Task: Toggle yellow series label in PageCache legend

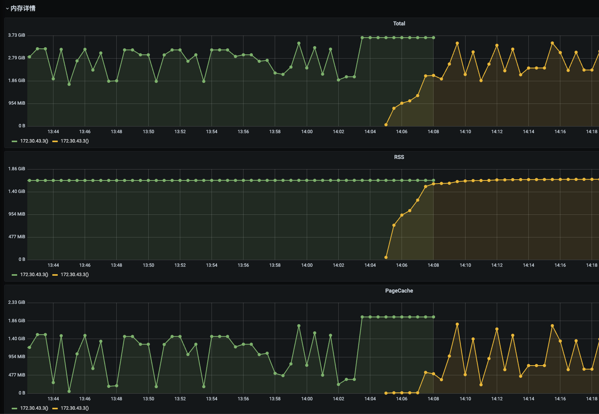Action: (x=75, y=408)
